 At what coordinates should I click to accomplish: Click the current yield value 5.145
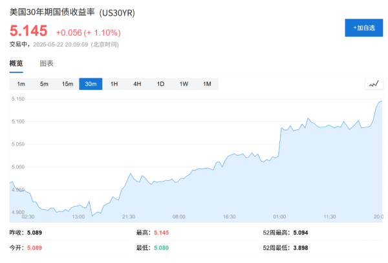(x=28, y=31)
